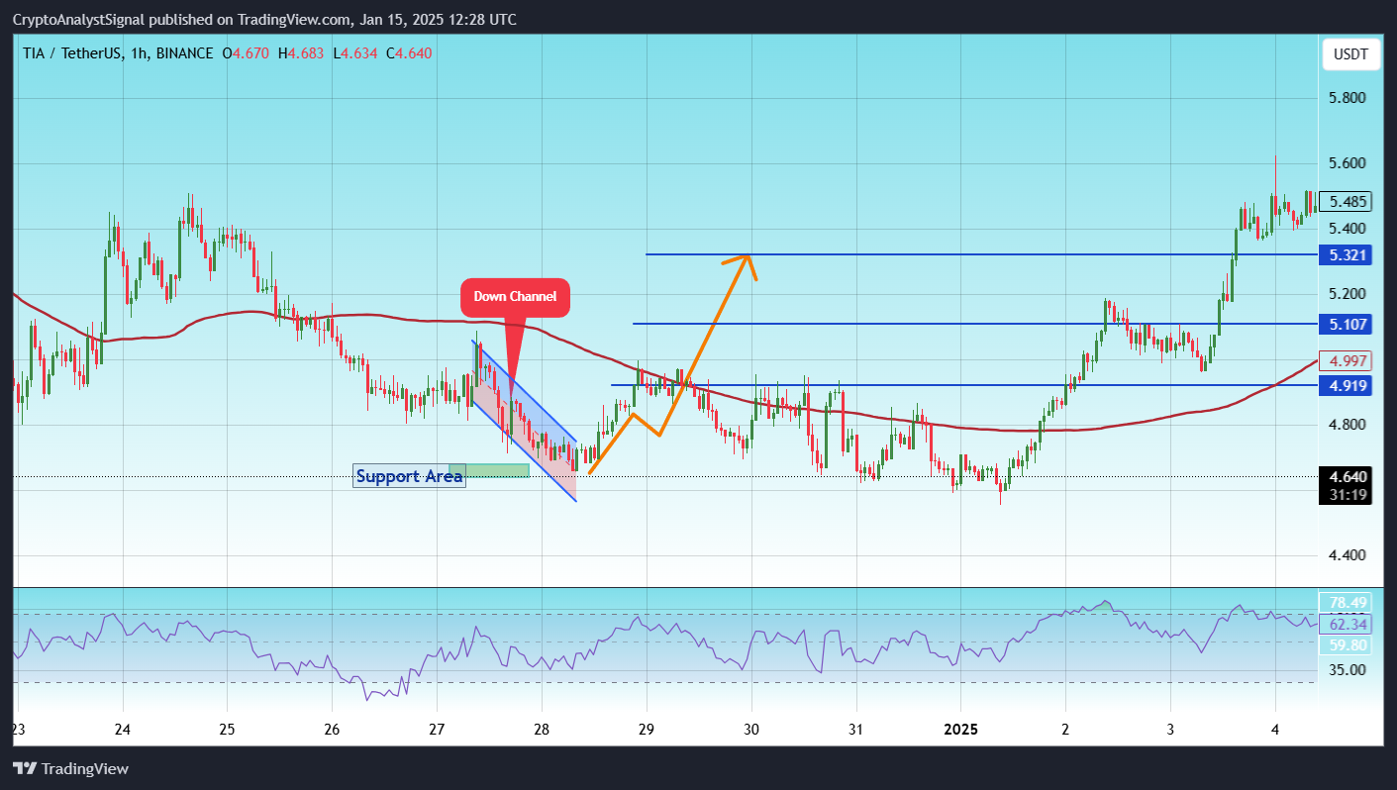Click the Down Channel callout label
The image size is (1397, 790).
515,297
